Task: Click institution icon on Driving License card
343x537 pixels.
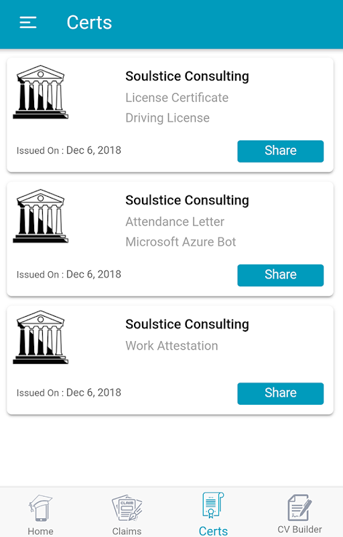Action: pyautogui.click(x=41, y=92)
